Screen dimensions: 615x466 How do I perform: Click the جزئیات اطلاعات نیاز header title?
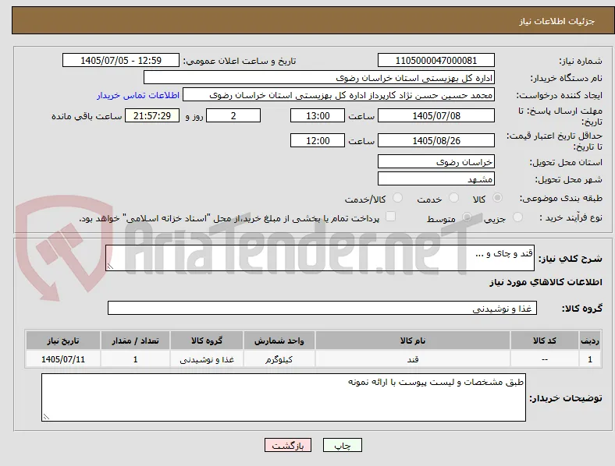click(557, 21)
